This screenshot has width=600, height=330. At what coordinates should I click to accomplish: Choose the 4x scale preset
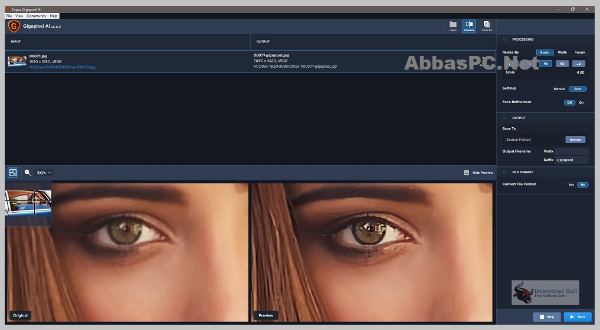[546, 64]
